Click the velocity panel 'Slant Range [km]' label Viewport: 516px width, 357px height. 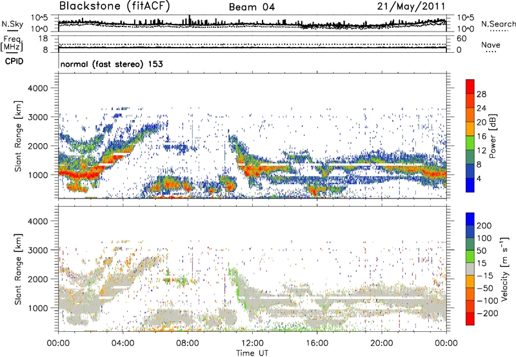pos(18,269)
